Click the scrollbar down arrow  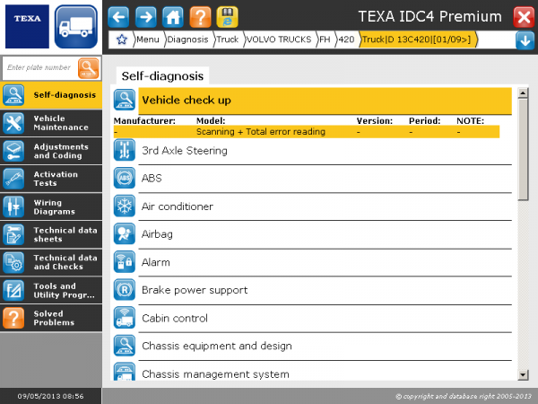pos(523,374)
